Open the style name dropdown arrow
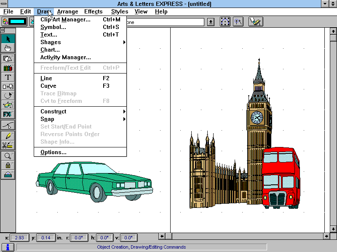Image resolution: width=337 pixels, height=252 pixels. tap(211, 22)
